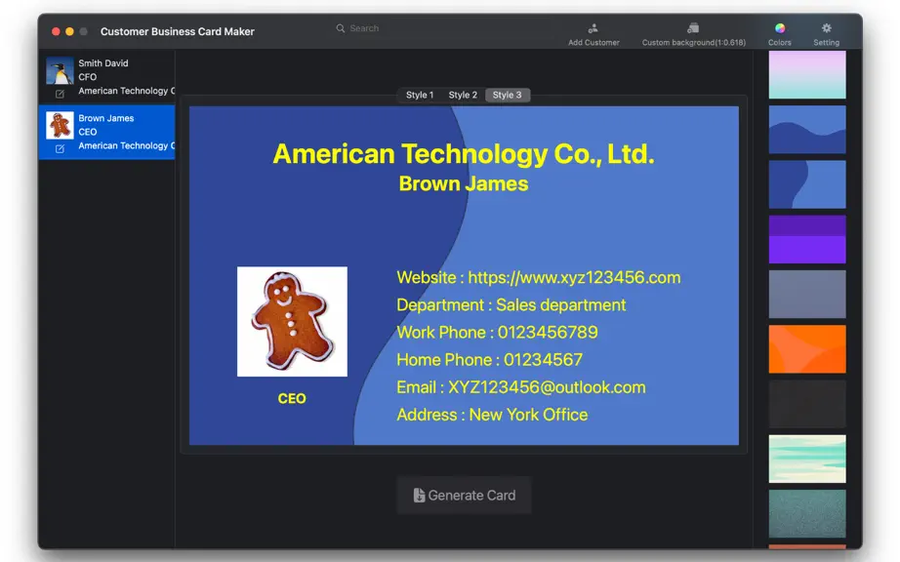This screenshot has height=562, width=900.
Task: Switch to the Style 2 tab
Action: tap(463, 96)
